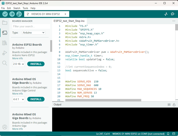Open the Debug panel in sidebar

[x=4, y=53]
